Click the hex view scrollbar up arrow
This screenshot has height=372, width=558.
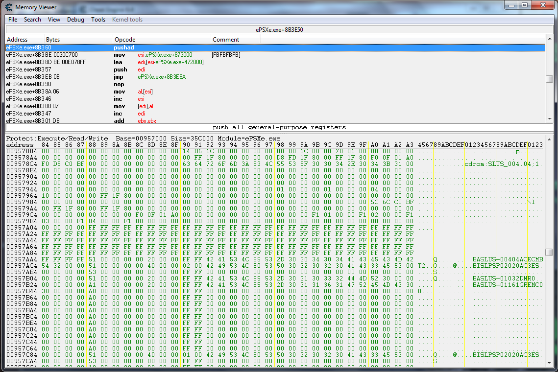pyautogui.click(x=549, y=139)
